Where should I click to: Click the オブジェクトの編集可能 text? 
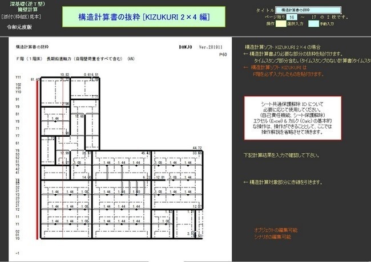click(276, 230)
